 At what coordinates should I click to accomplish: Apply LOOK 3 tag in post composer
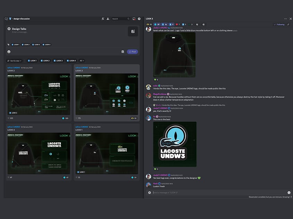pos(36,45)
